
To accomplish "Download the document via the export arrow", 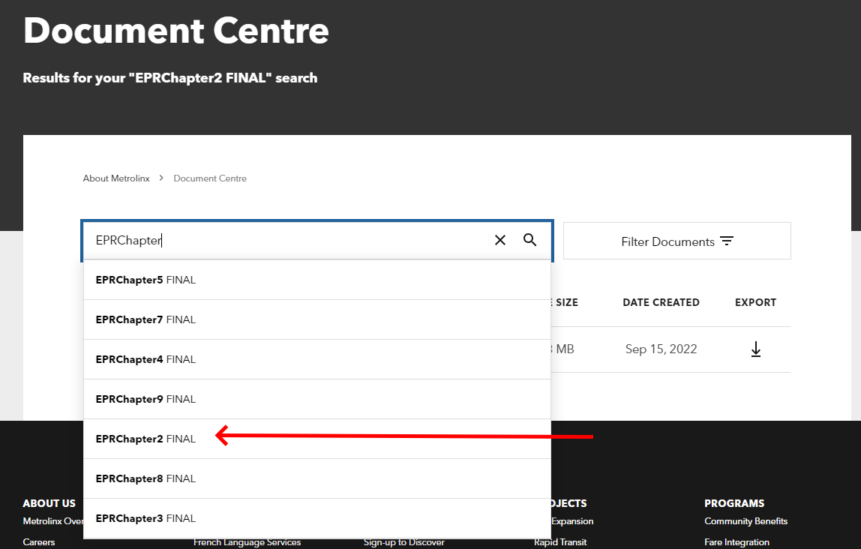I will 756,349.
